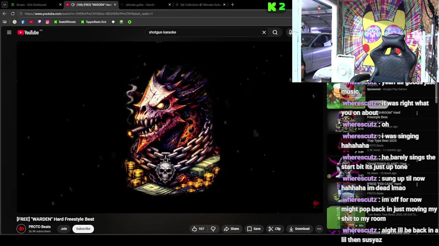The image size is (439, 246).
Task: Mute the YouTube tab via speaker icon
Action: click(73, 5)
